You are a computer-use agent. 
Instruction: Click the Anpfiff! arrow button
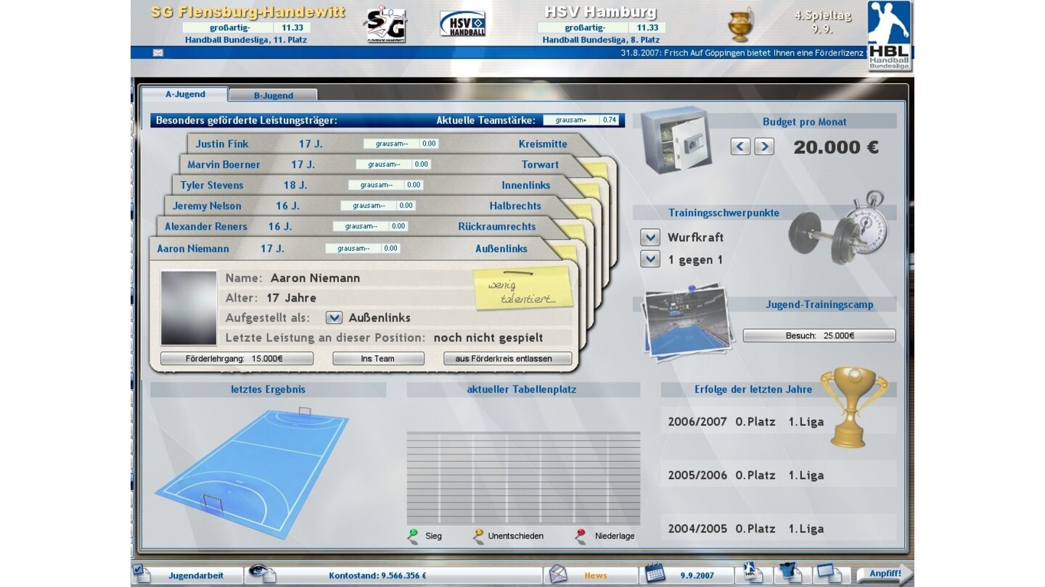coord(885,574)
